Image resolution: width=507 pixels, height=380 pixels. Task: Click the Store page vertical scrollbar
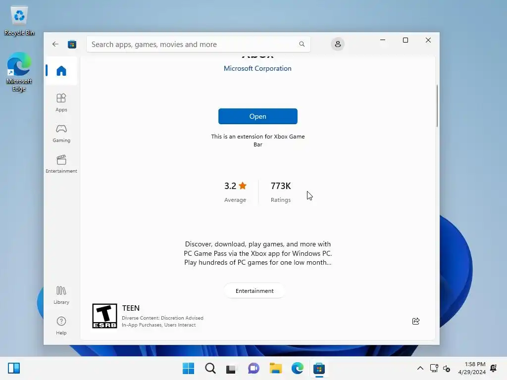[x=437, y=106]
